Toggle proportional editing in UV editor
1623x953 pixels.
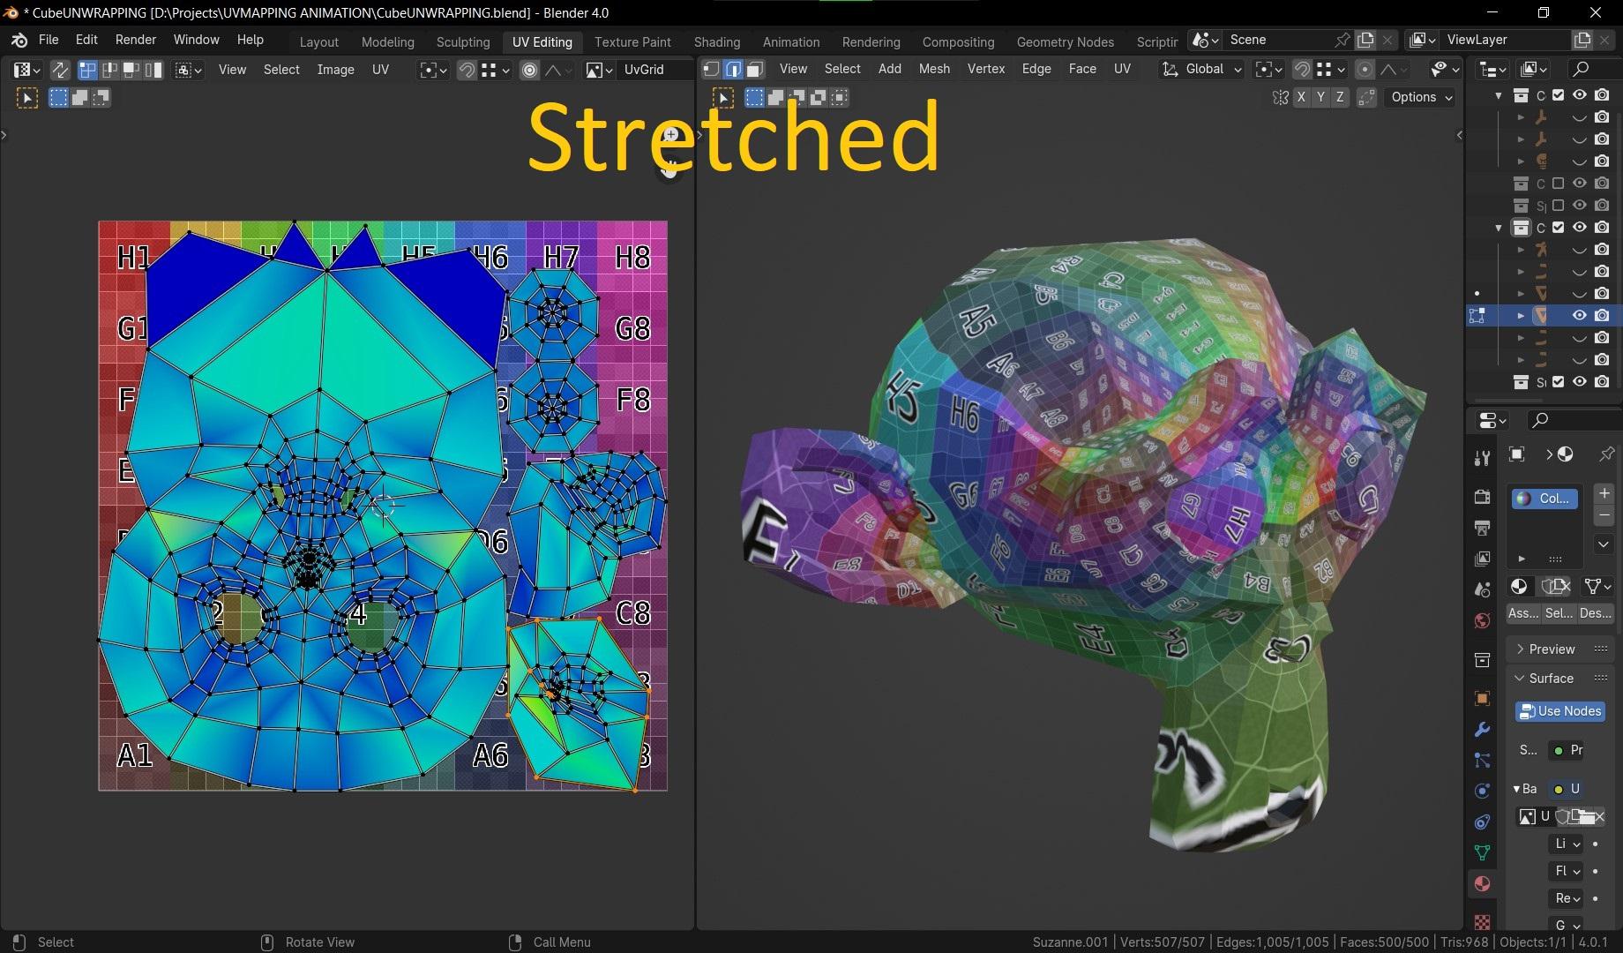(x=529, y=70)
